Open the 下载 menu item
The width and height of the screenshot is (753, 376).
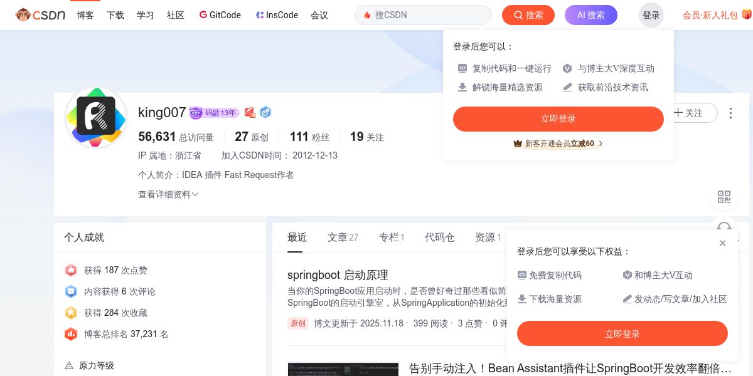[x=115, y=15]
